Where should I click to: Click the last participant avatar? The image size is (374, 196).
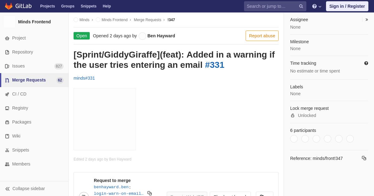click(350, 139)
